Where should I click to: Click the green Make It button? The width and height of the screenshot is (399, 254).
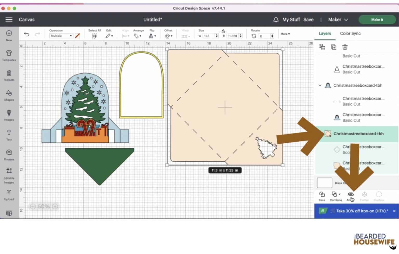[377, 20]
